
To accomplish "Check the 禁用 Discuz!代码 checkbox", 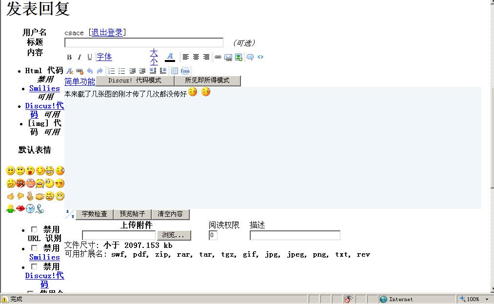I will (x=34, y=266).
